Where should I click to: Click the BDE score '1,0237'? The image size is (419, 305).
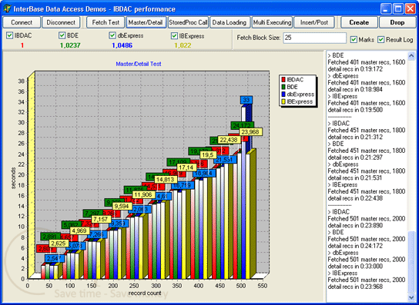(70, 45)
